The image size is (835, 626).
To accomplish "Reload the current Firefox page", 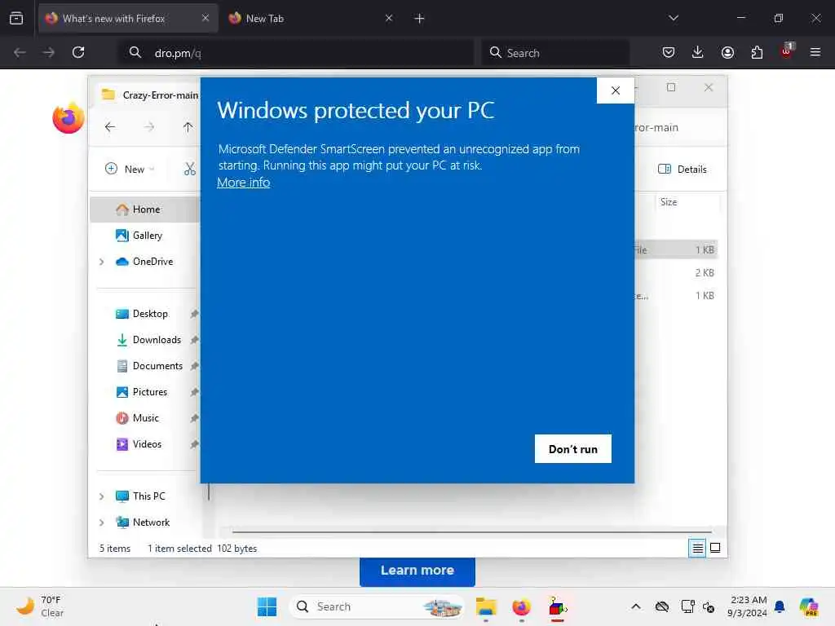I will [x=78, y=52].
